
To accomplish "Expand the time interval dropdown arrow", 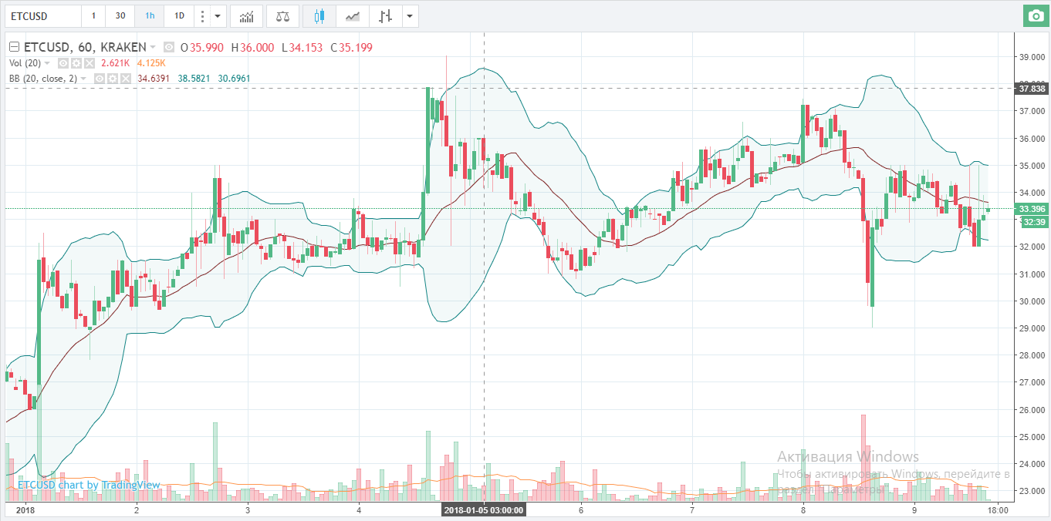I will coord(218,15).
